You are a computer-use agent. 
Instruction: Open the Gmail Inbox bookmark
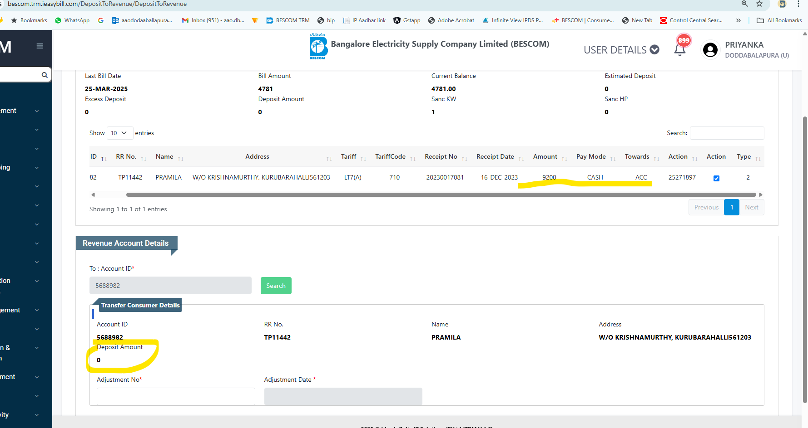[x=213, y=20]
